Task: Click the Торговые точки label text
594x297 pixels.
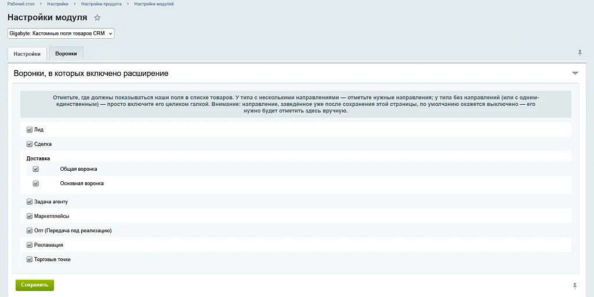Action: tap(52, 259)
